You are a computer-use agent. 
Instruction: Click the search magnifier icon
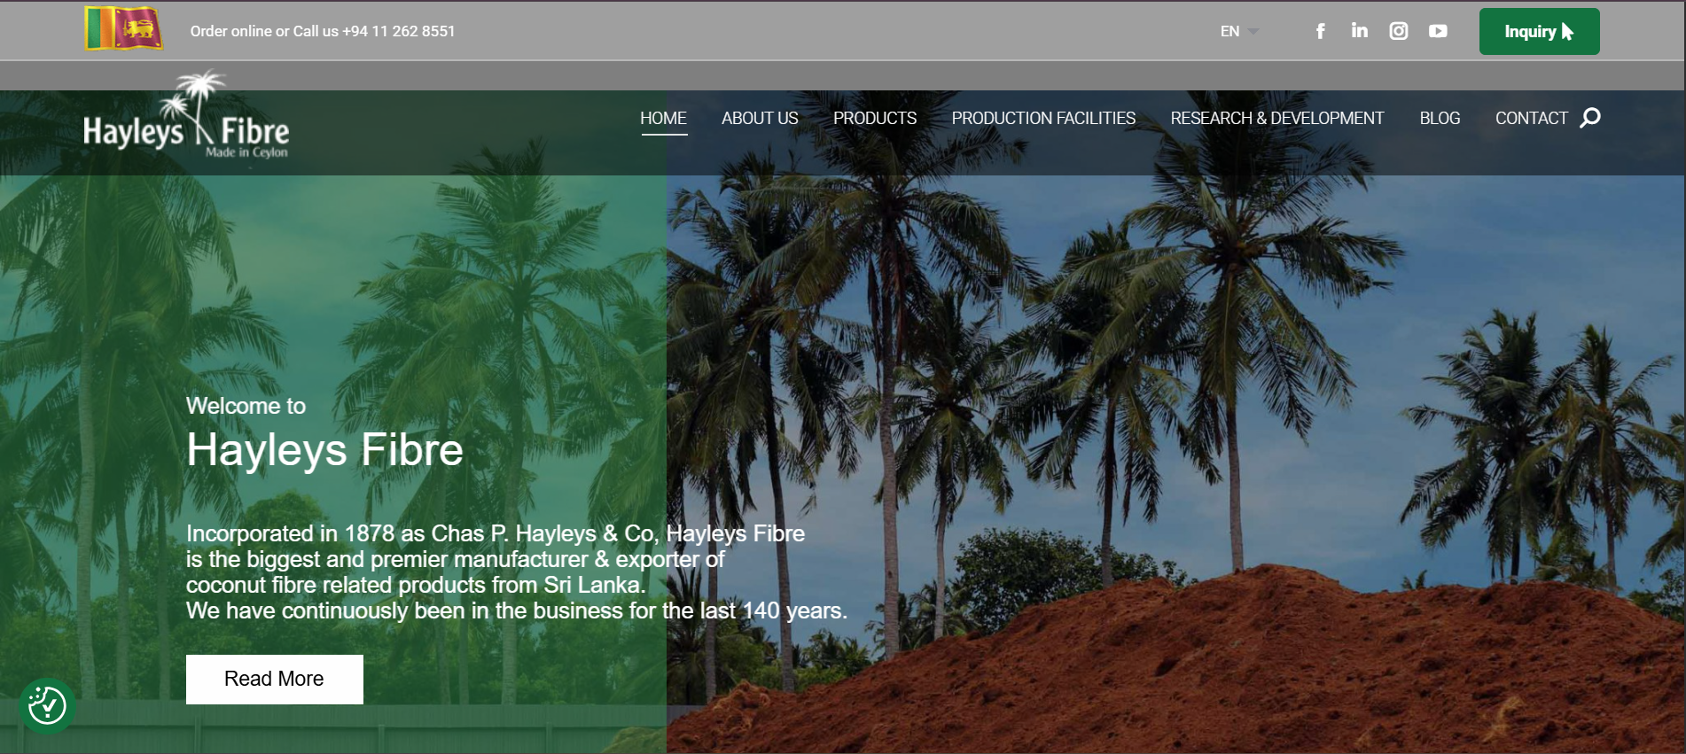[x=1590, y=118]
